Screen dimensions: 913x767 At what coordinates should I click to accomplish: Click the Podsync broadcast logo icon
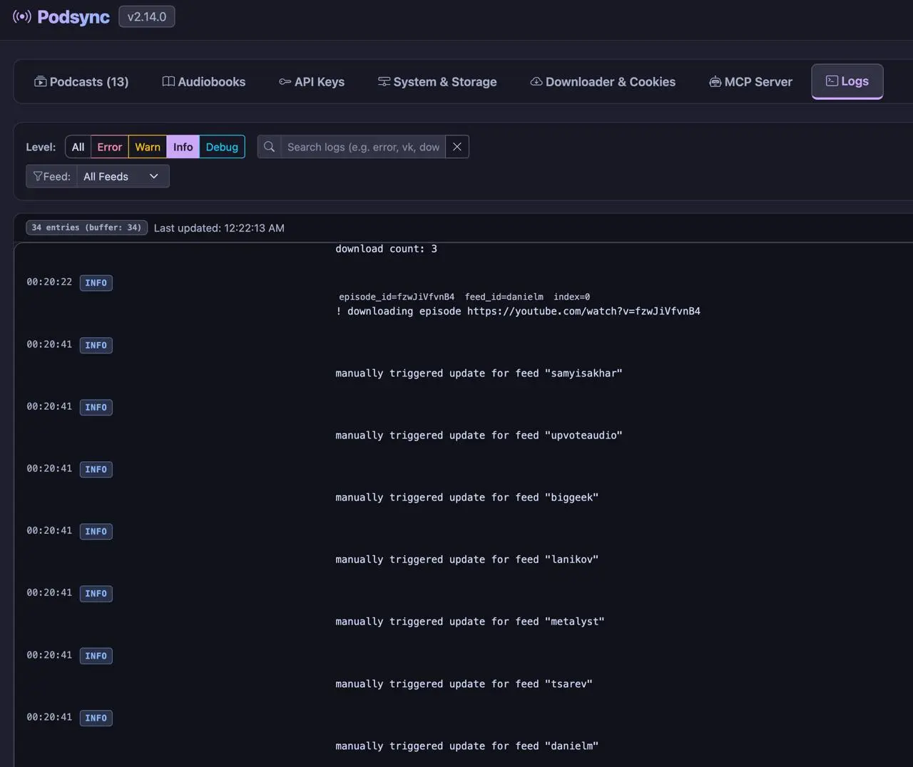coord(22,16)
